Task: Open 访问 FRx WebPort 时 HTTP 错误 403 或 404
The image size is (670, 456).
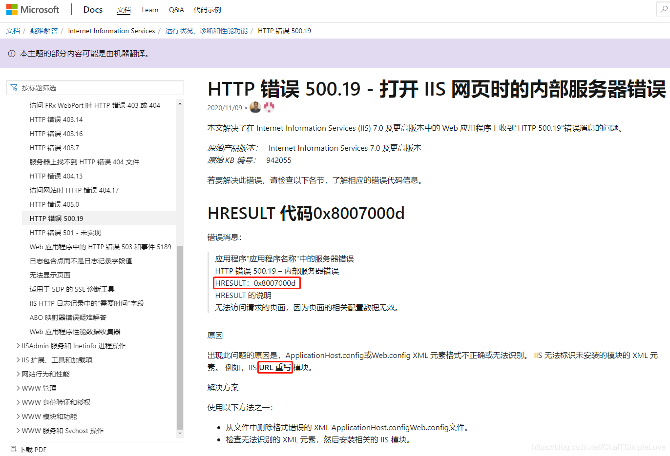Action: pyautogui.click(x=95, y=105)
